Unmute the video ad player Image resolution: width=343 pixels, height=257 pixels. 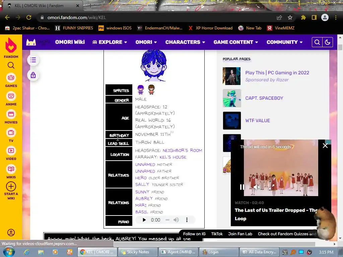coord(257,187)
